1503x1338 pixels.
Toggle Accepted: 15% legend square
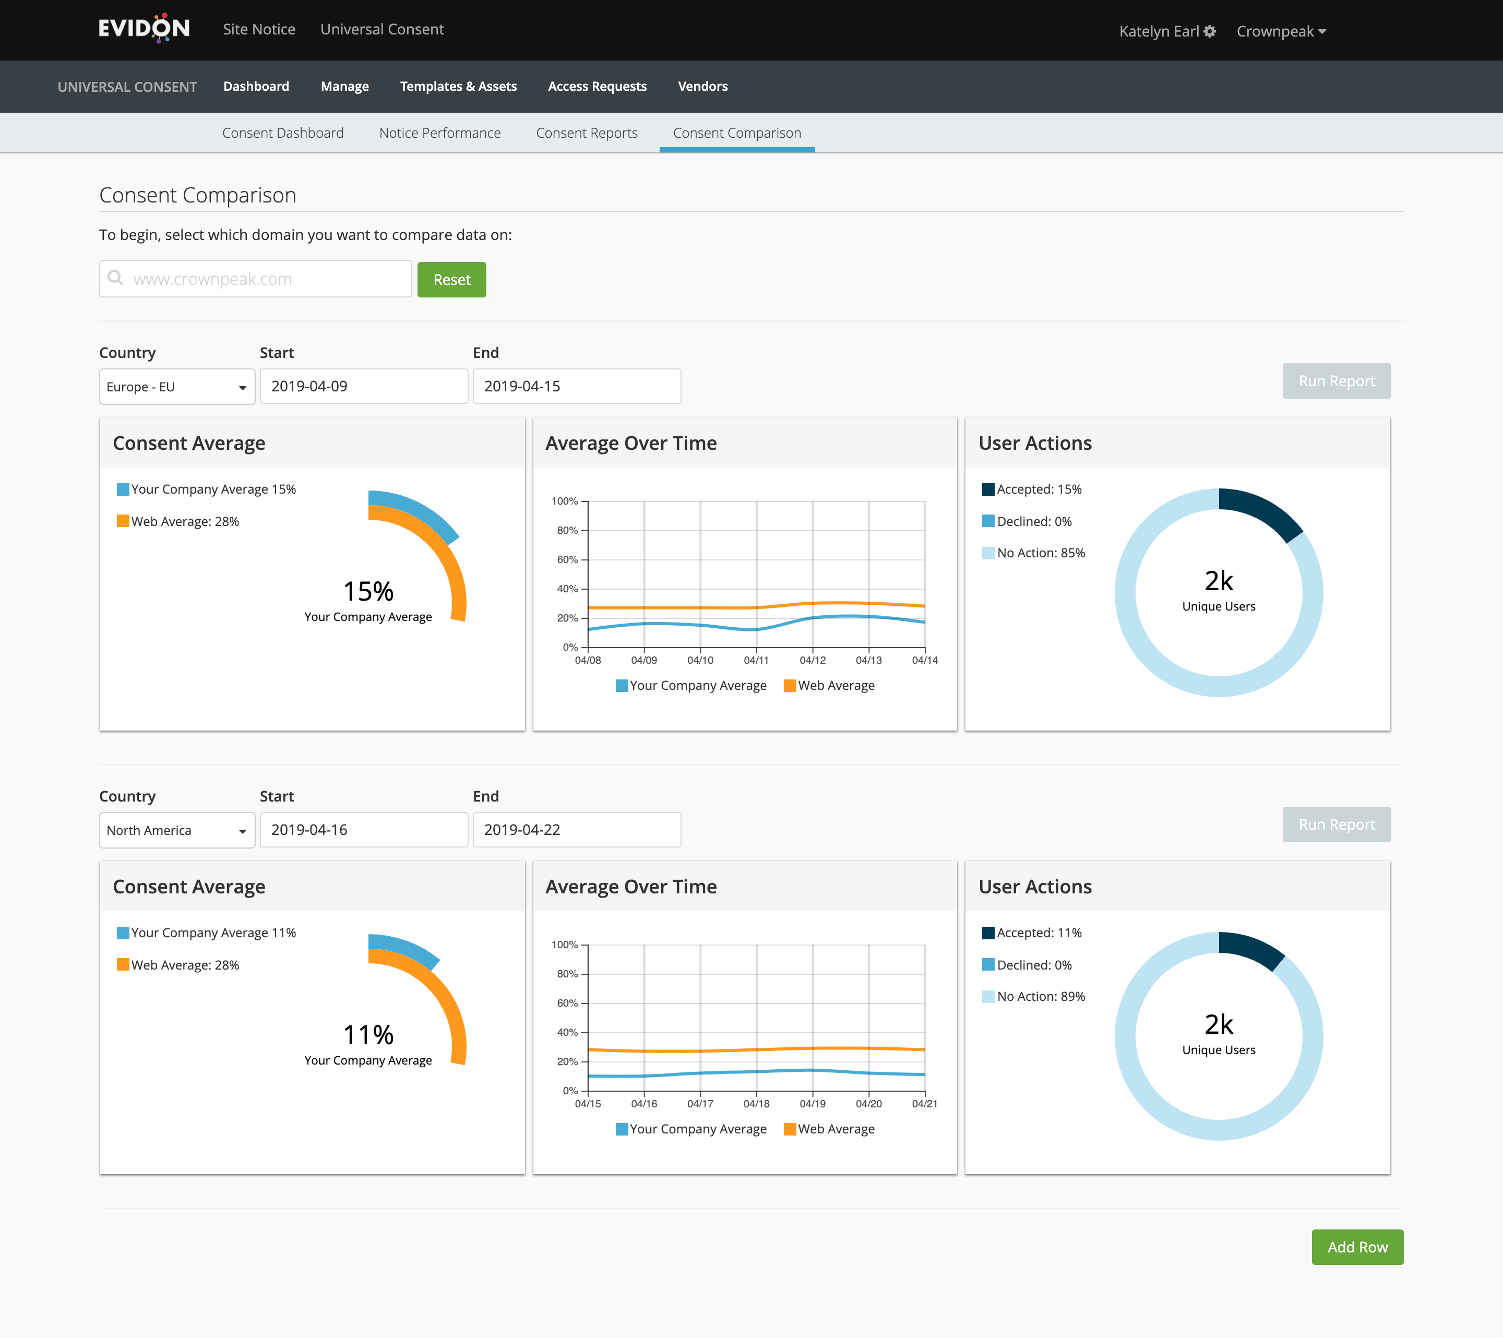click(x=988, y=489)
